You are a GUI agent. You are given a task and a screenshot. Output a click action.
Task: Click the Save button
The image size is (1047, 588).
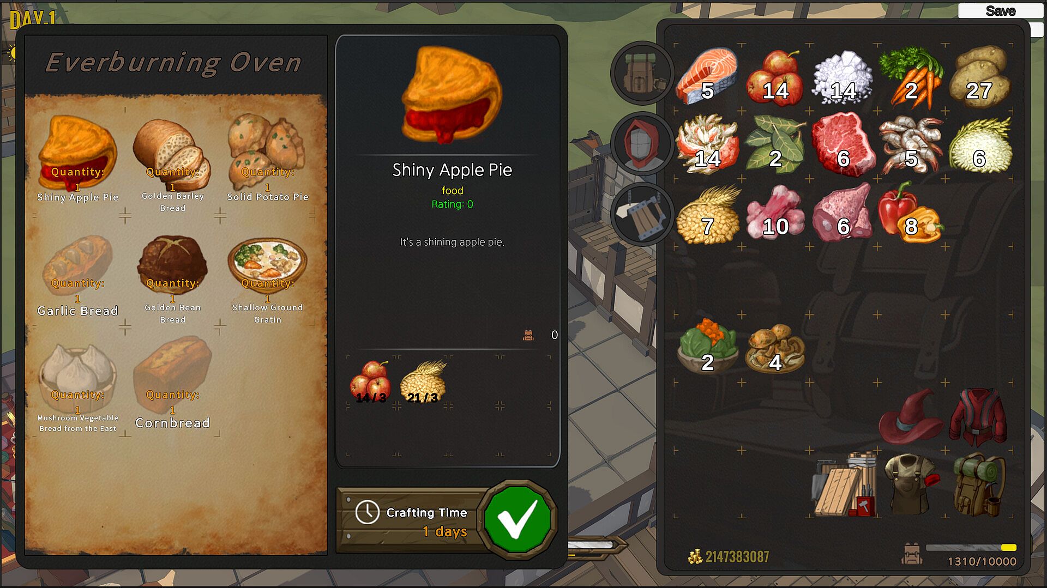click(x=1000, y=11)
